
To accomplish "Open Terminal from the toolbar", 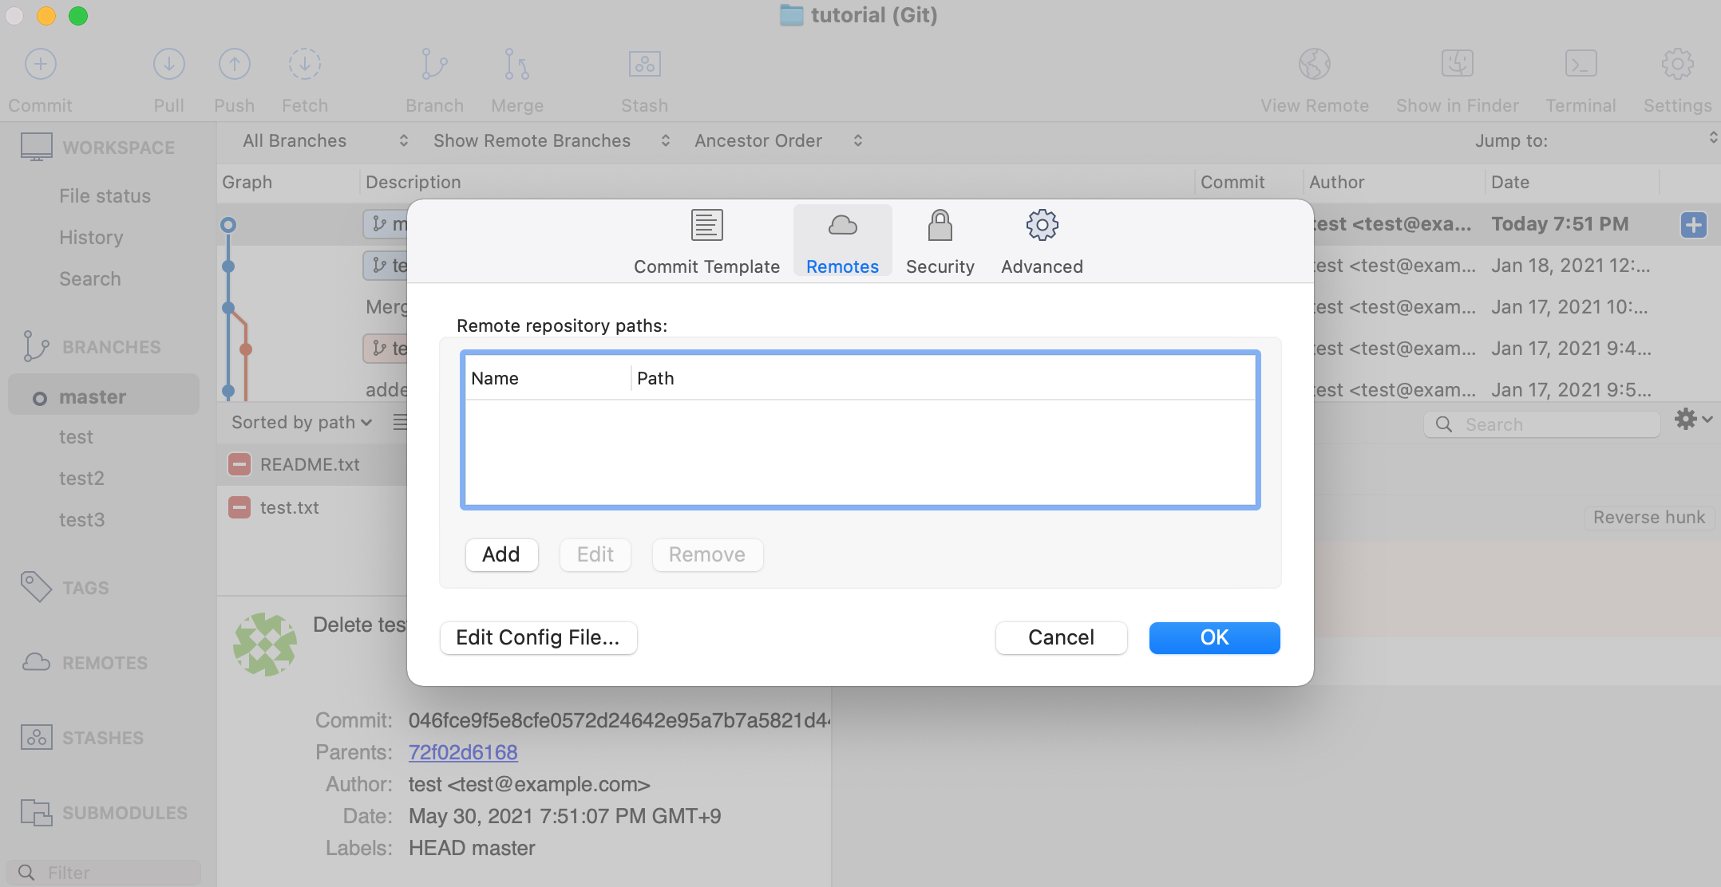I will (1580, 65).
